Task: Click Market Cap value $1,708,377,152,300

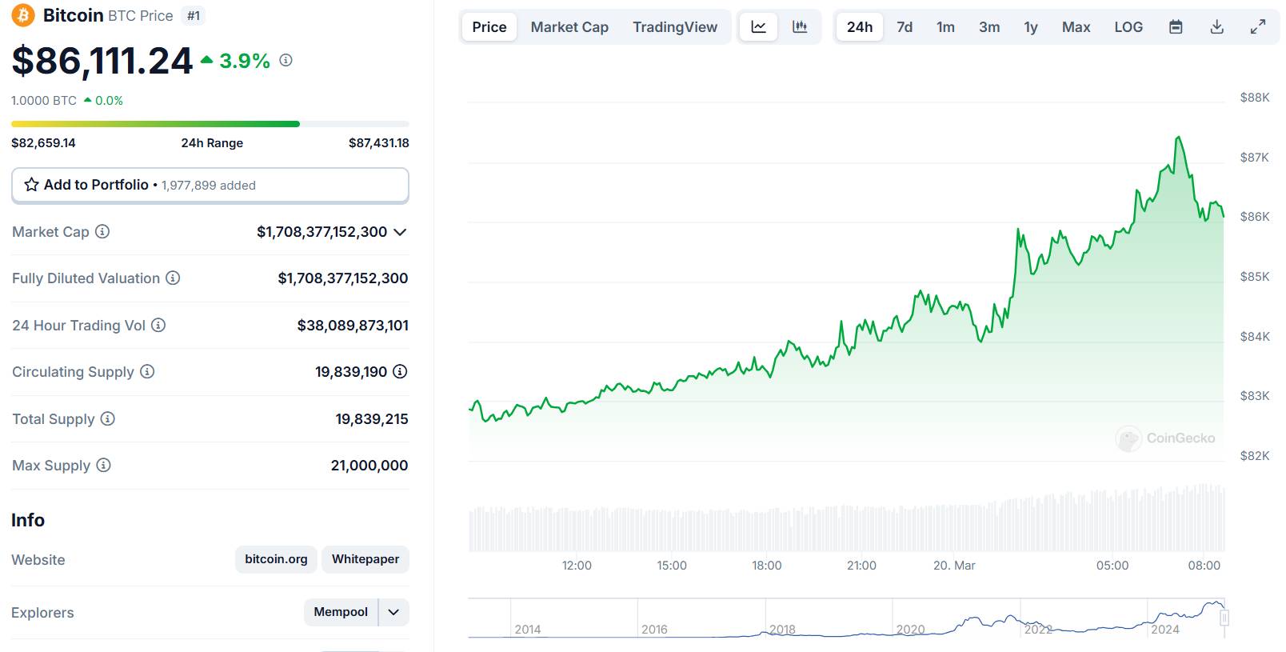Action: pos(321,232)
